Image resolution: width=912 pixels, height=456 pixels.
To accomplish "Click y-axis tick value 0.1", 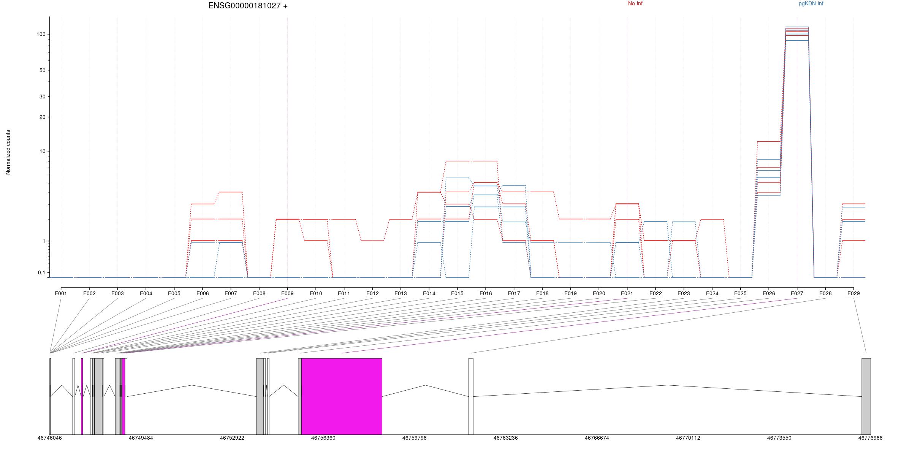I will (x=41, y=272).
